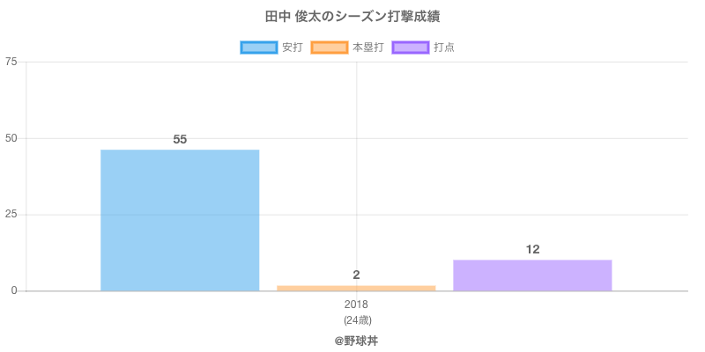
Task: Click the blue 安打 legend color box
Action: coord(258,48)
